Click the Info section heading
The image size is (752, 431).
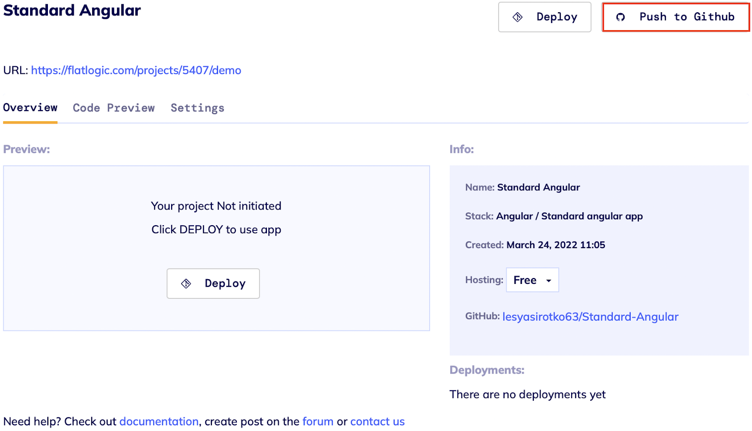[462, 149]
